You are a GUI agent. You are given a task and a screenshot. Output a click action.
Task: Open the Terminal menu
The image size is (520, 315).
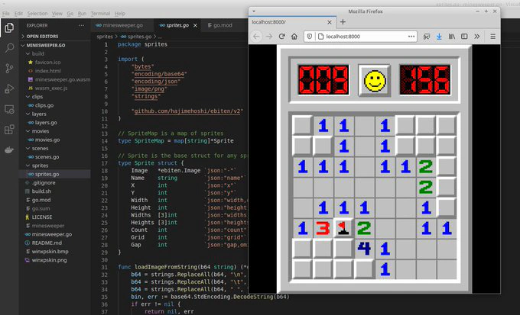[100, 14]
